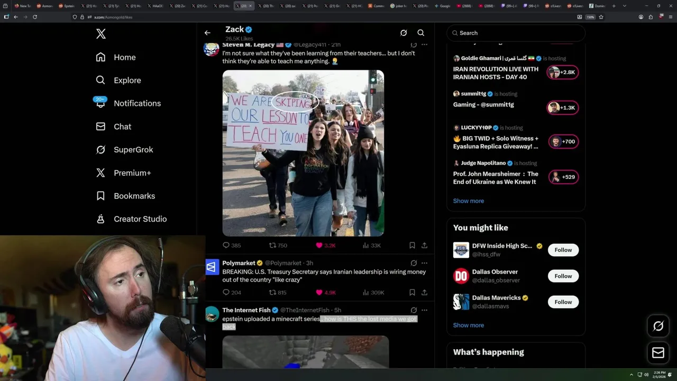Follow Dallas Observer
This screenshot has width=677, height=381.
(563, 276)
